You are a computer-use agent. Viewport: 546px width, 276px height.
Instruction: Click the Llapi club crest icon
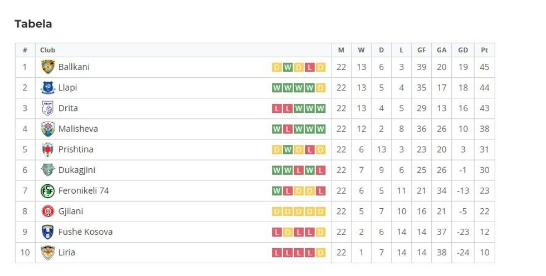(48, 88)
